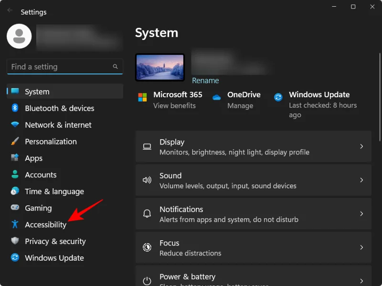
Task: Click the Privacy & security shield icon
Action: pyautogui.click(x=15, y=241)
